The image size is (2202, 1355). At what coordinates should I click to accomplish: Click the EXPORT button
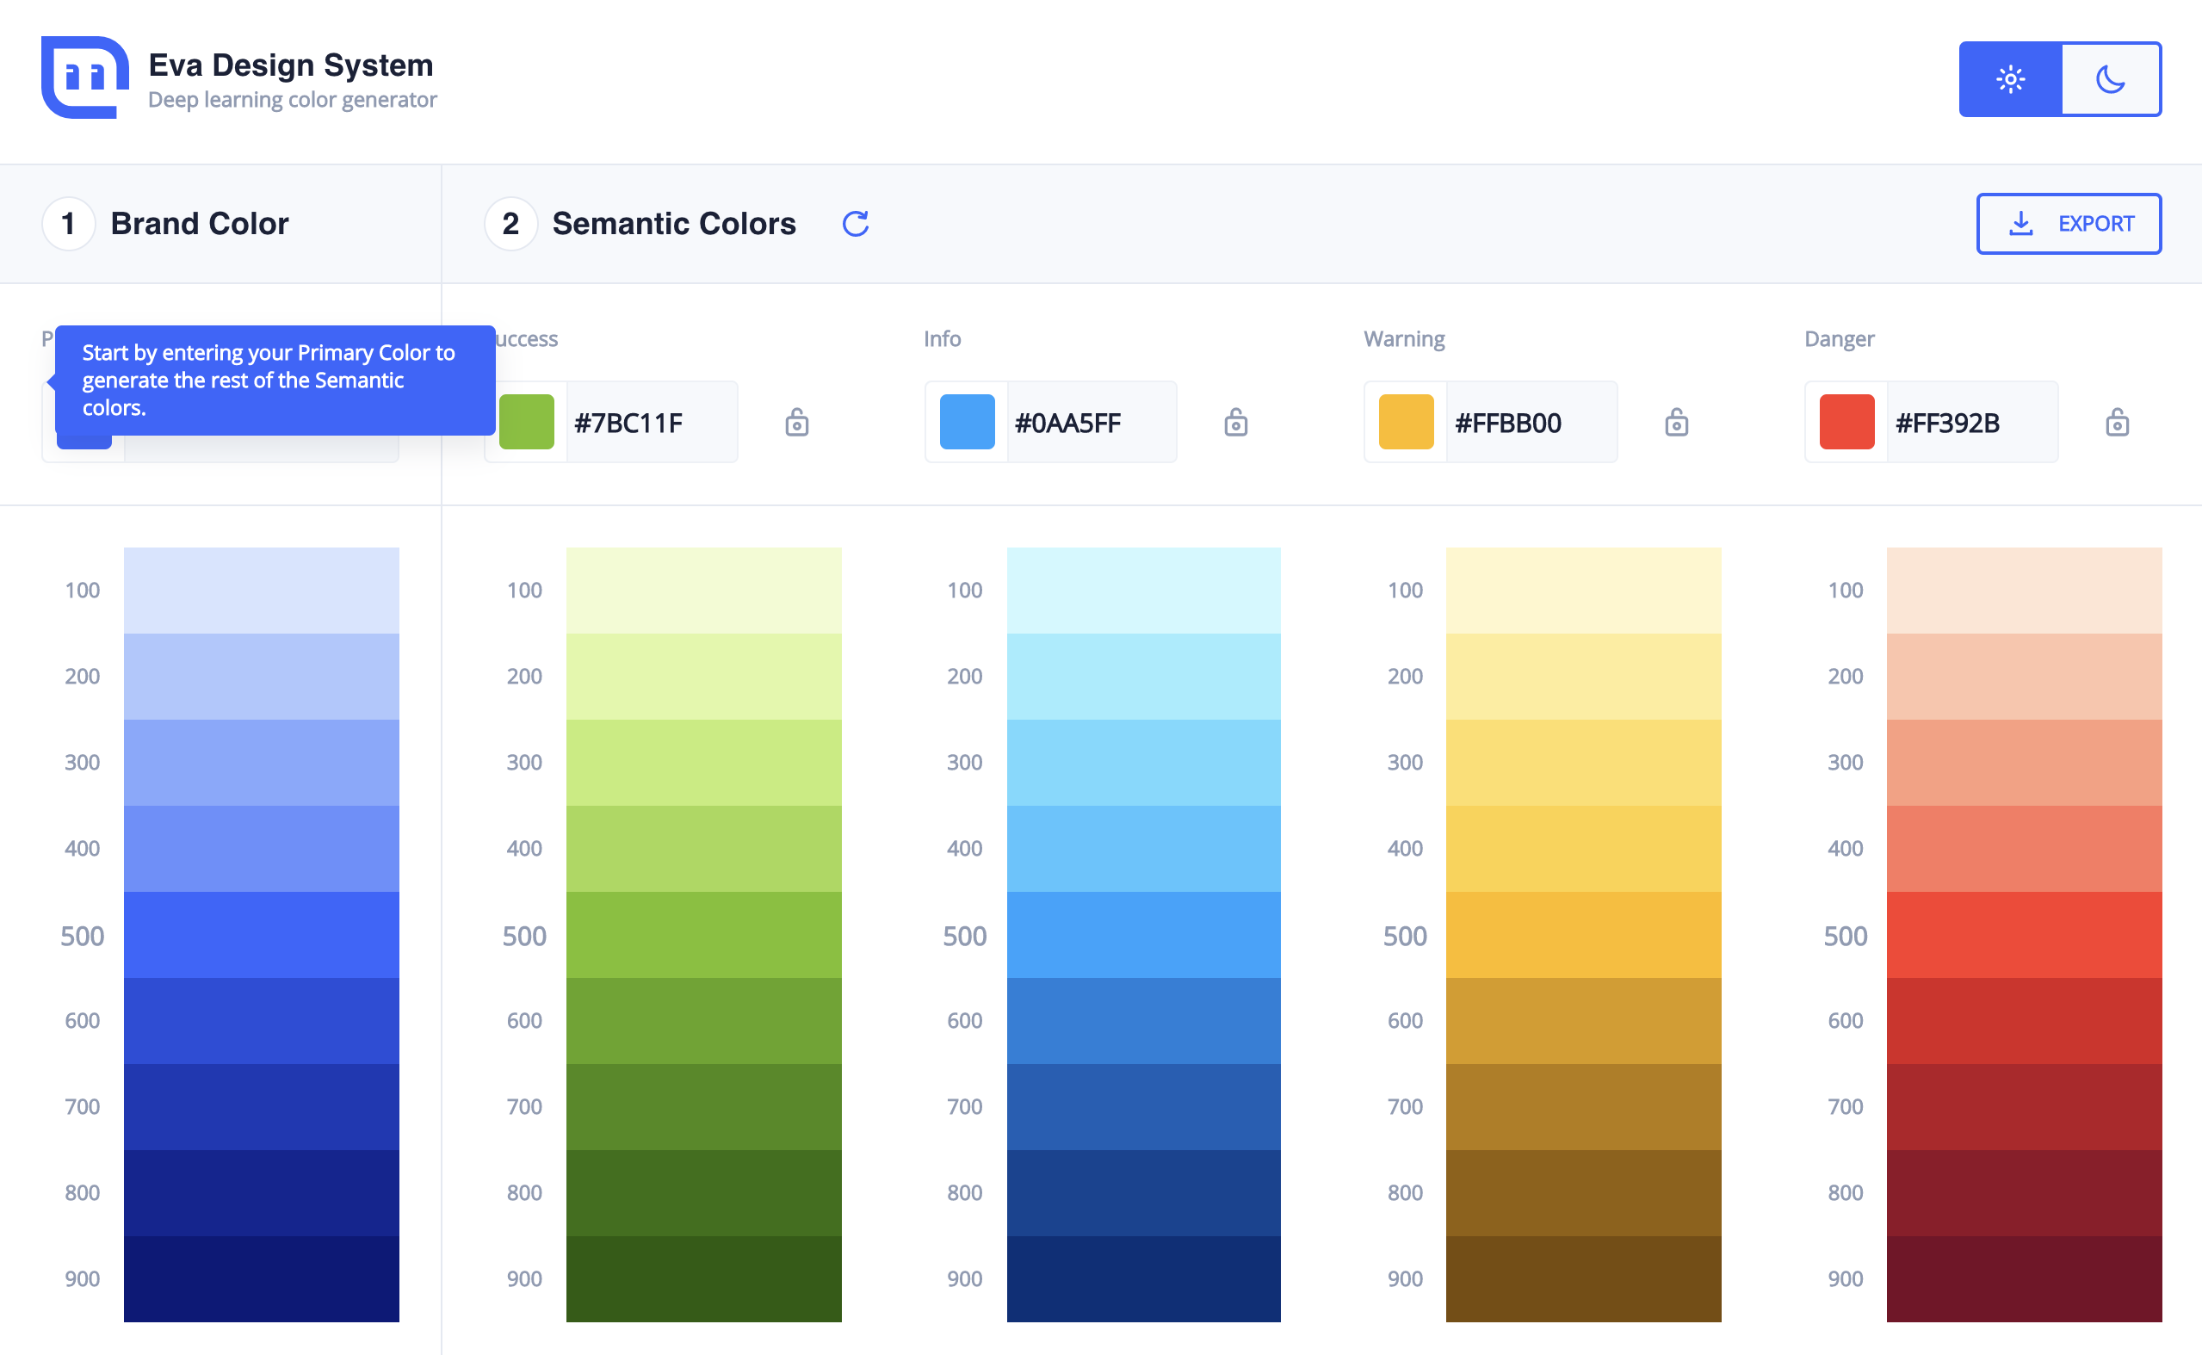pos(2069,222)
